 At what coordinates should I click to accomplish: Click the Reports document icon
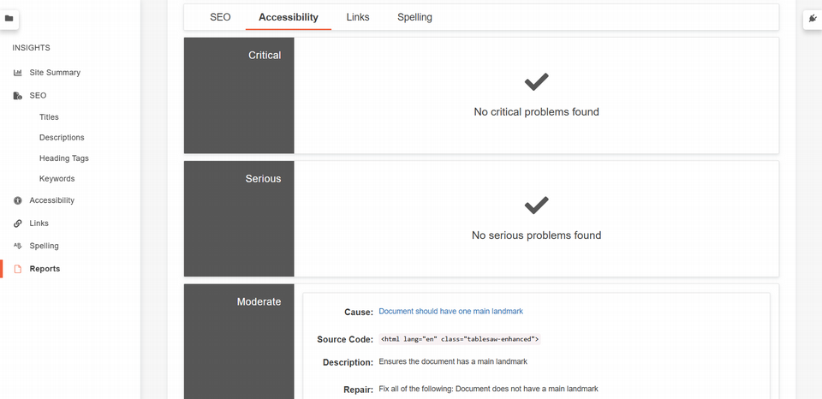pos(18,269)
